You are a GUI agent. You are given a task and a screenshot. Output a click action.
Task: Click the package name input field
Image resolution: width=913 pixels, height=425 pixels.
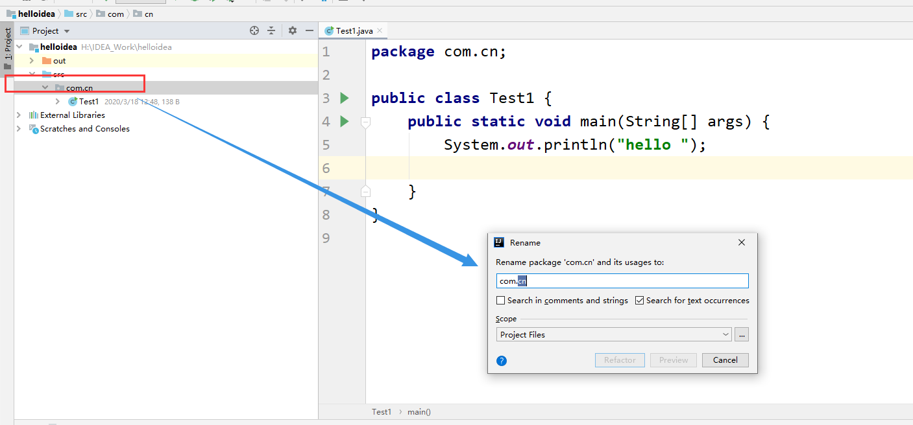(x=622, y=281)
